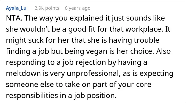Open the Ayxia_Lu user profile link
Screen dimensions: 186x103
(16, 8)
